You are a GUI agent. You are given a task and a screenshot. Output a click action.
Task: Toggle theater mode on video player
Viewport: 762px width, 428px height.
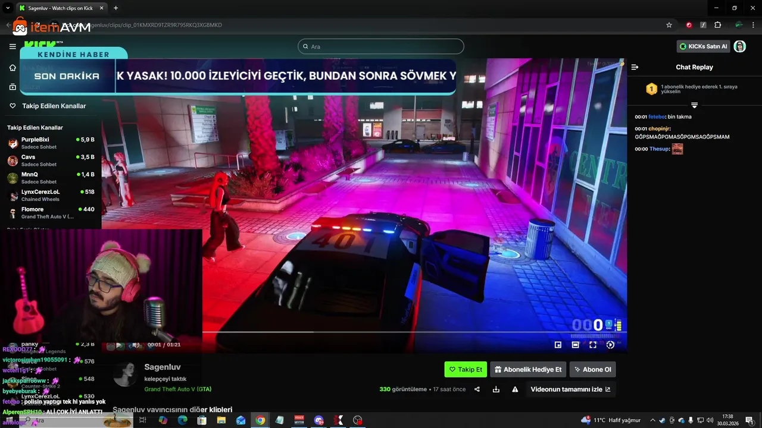pyautogui.click(x=575, y=345)
